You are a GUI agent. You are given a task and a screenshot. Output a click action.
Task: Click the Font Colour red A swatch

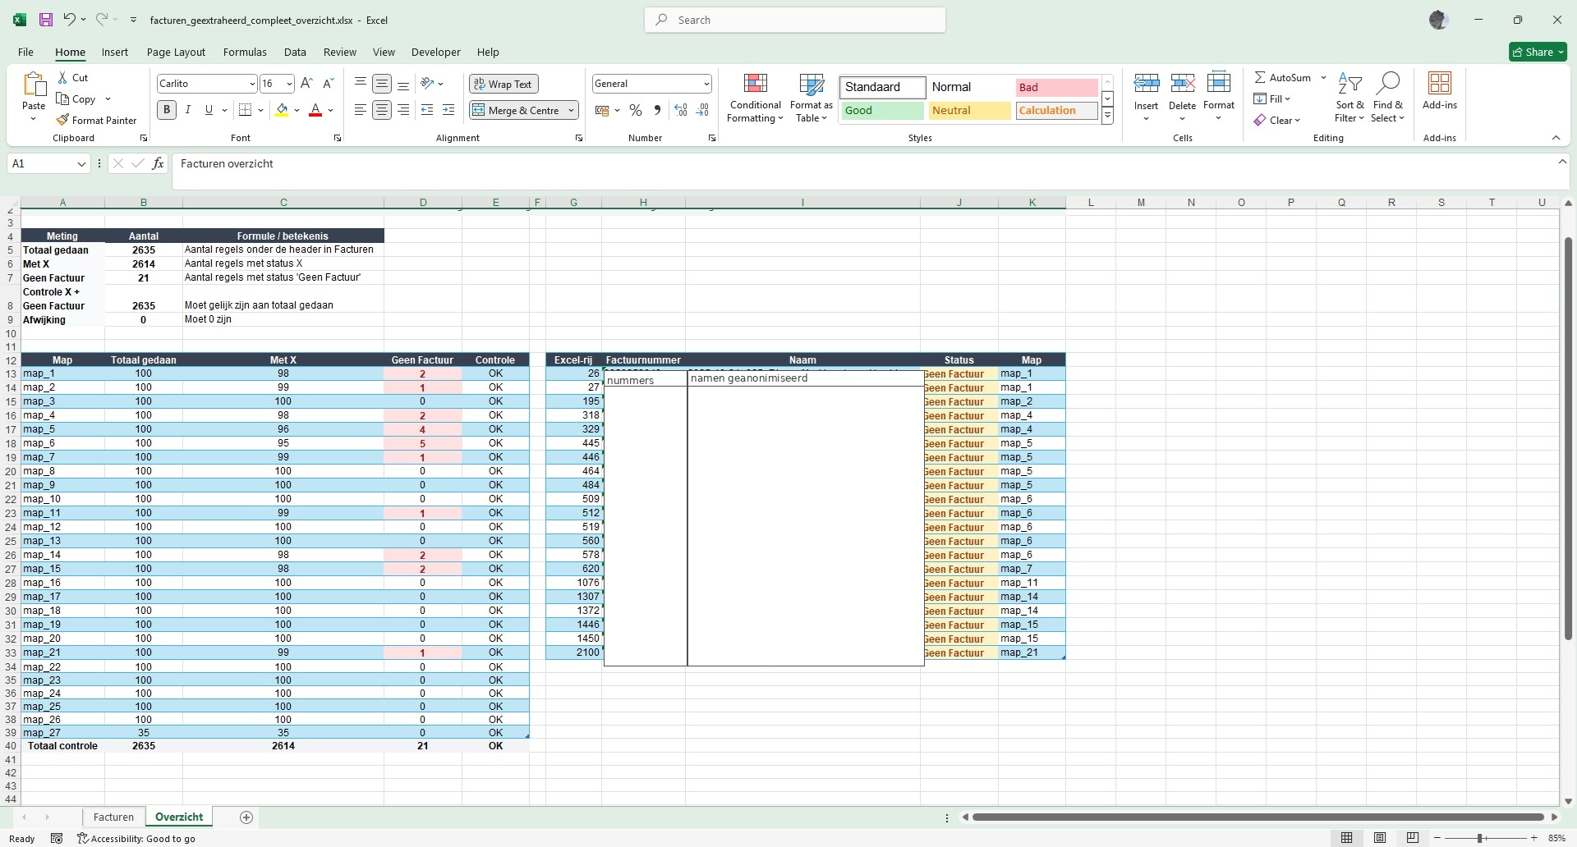click(x=315, y=110)
